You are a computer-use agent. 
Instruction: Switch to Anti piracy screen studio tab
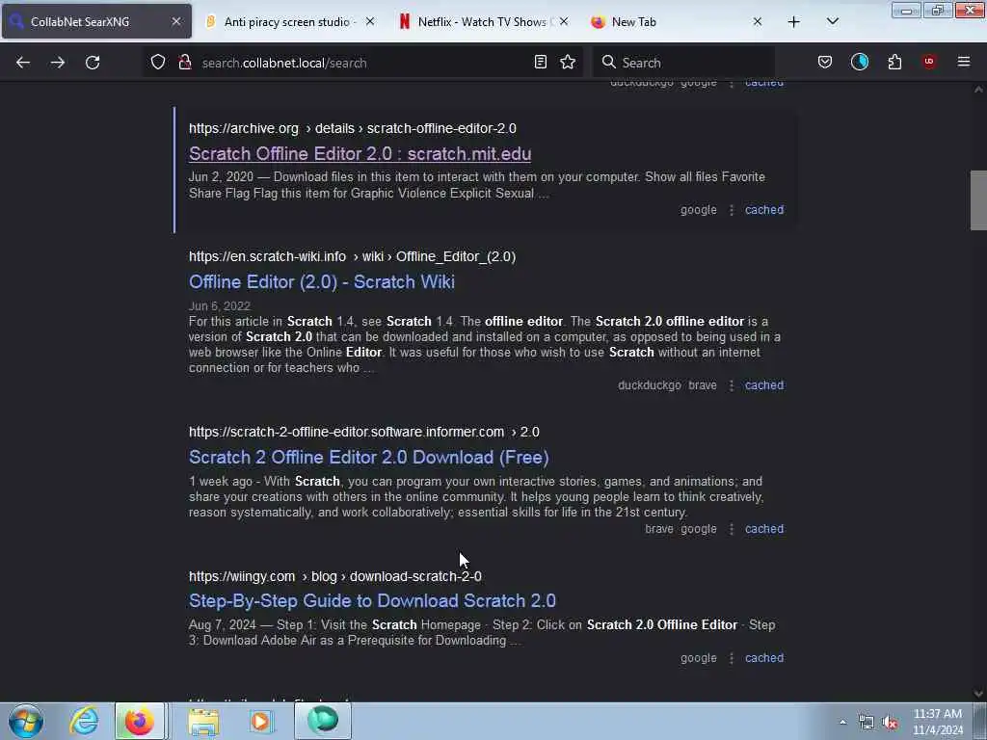pyautogui.click(x=289, y=21)
